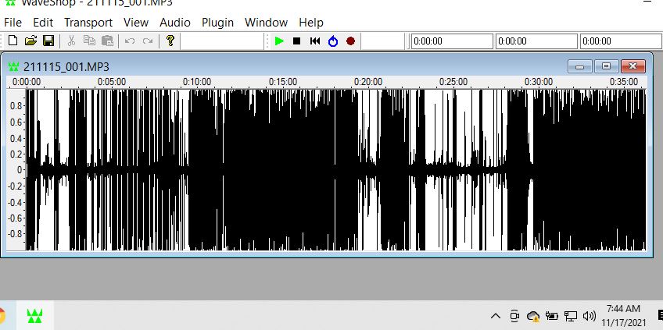The image size is (663, 330).
Task: Click the 0:10:00 mark on the time ruler
Action: (197, 82)
